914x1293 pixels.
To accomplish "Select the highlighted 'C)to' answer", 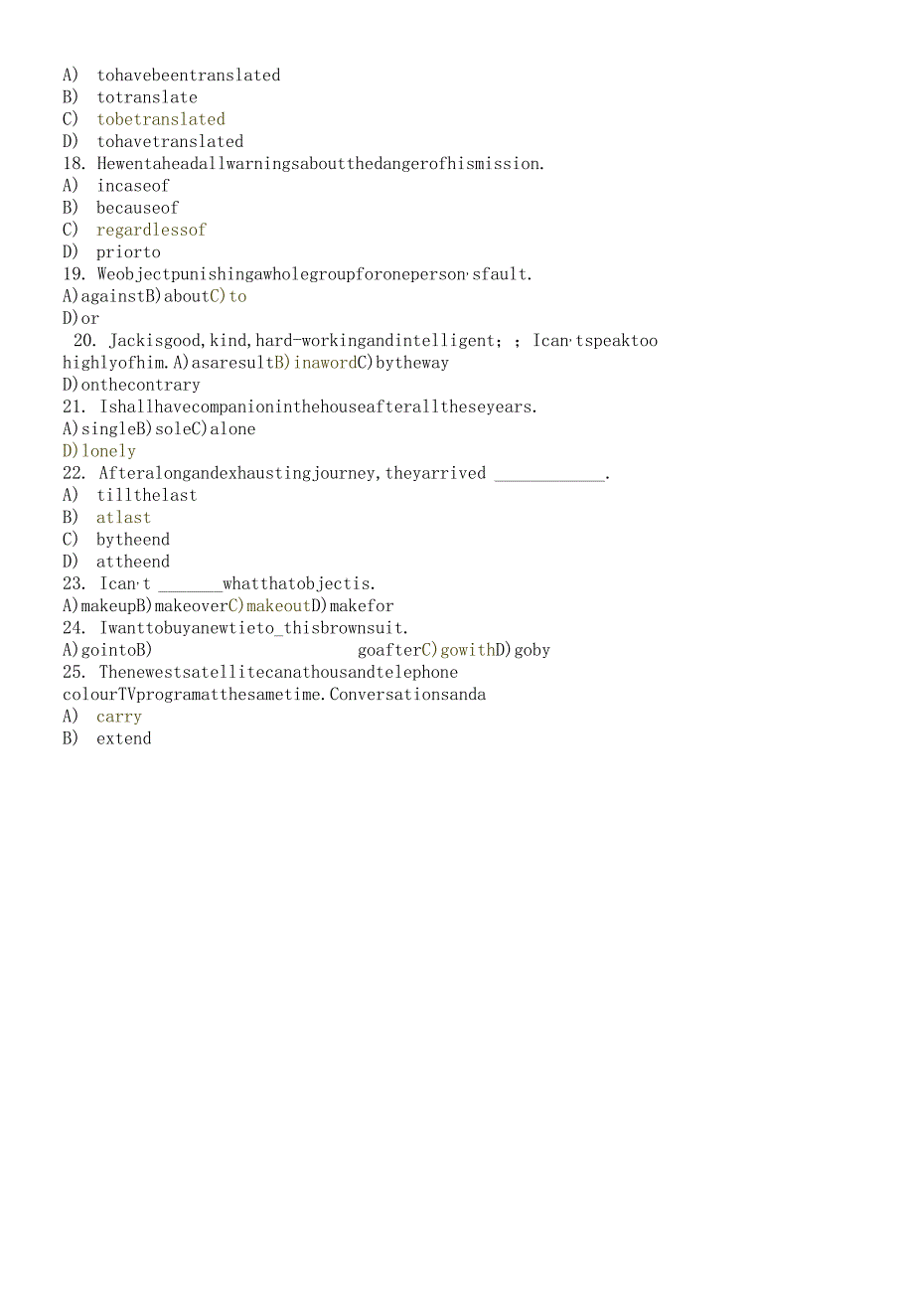I will coord(228,296).
